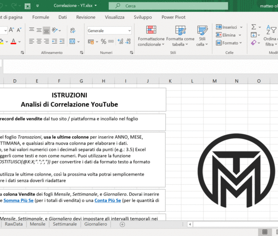Select column M header
Viewport: 278px width, 236px height.
(x=215, y=81)
